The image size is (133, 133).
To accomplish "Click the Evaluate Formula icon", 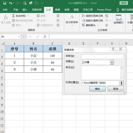I will pyautogui.click(x=107, y=25).
